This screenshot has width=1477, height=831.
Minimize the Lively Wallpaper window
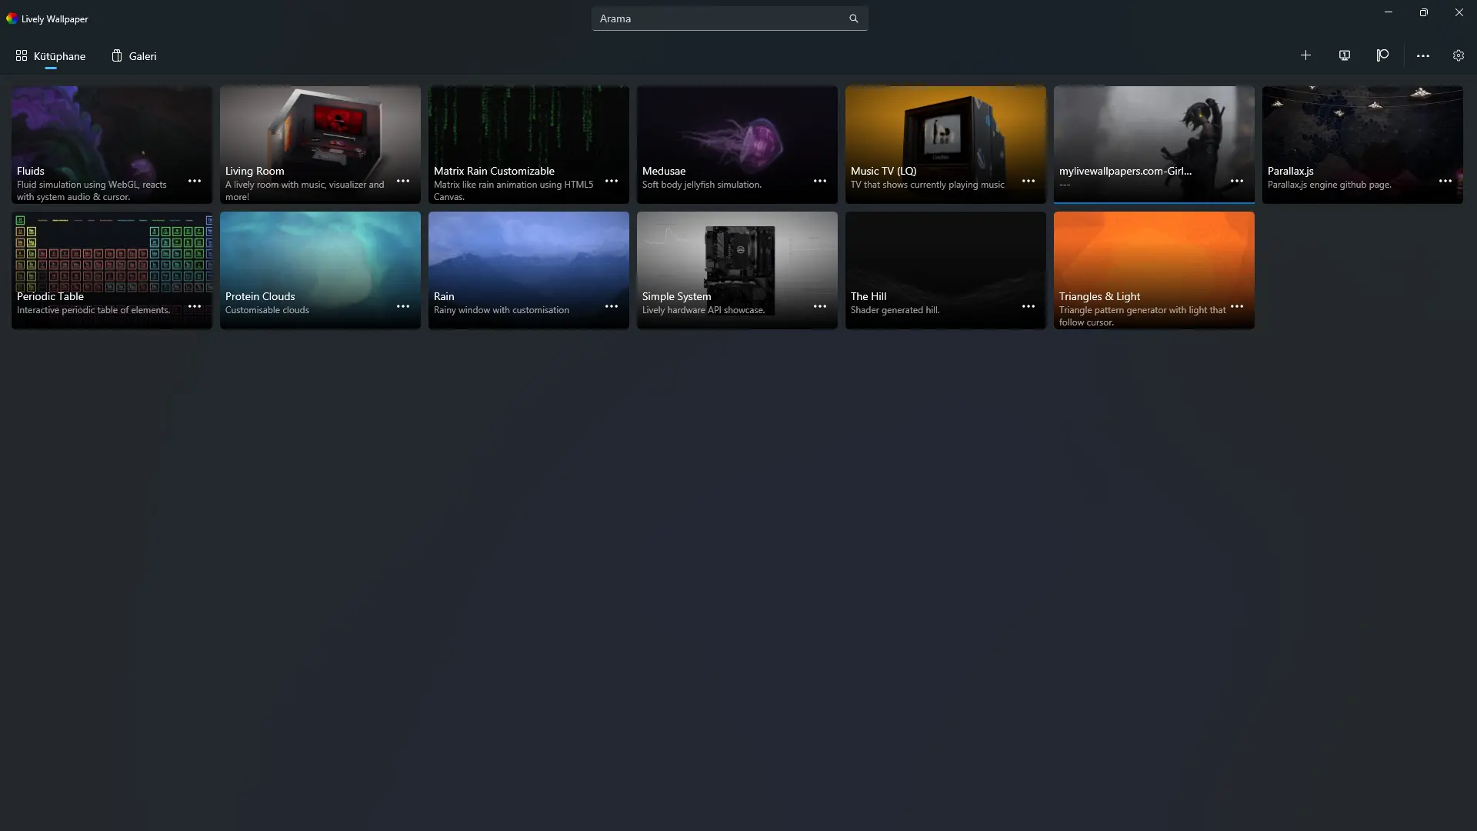pyautogui.click(x=1388, y=12)
